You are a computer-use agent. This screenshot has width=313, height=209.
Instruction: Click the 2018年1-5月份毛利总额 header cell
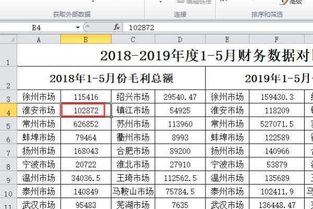(x=111, y=79)
